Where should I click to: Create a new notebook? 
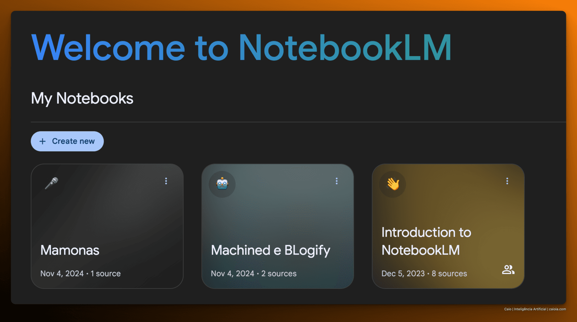[67, 141]
